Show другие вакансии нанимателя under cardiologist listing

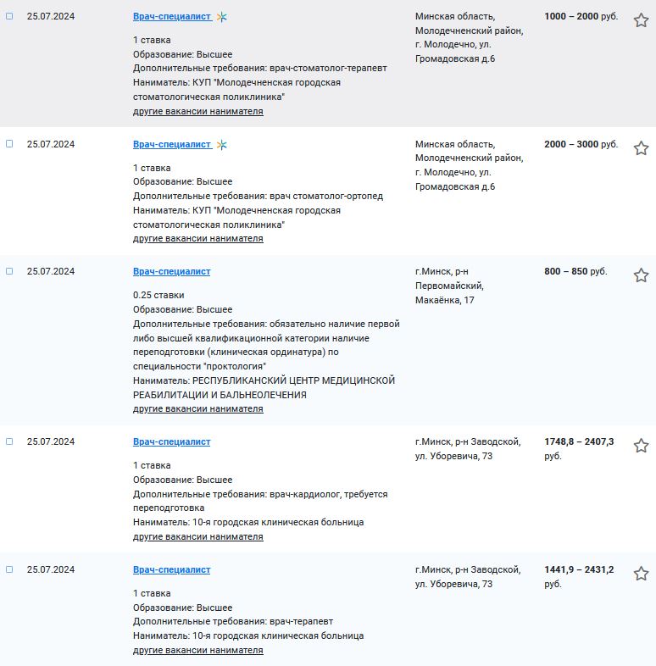[198, 536]
